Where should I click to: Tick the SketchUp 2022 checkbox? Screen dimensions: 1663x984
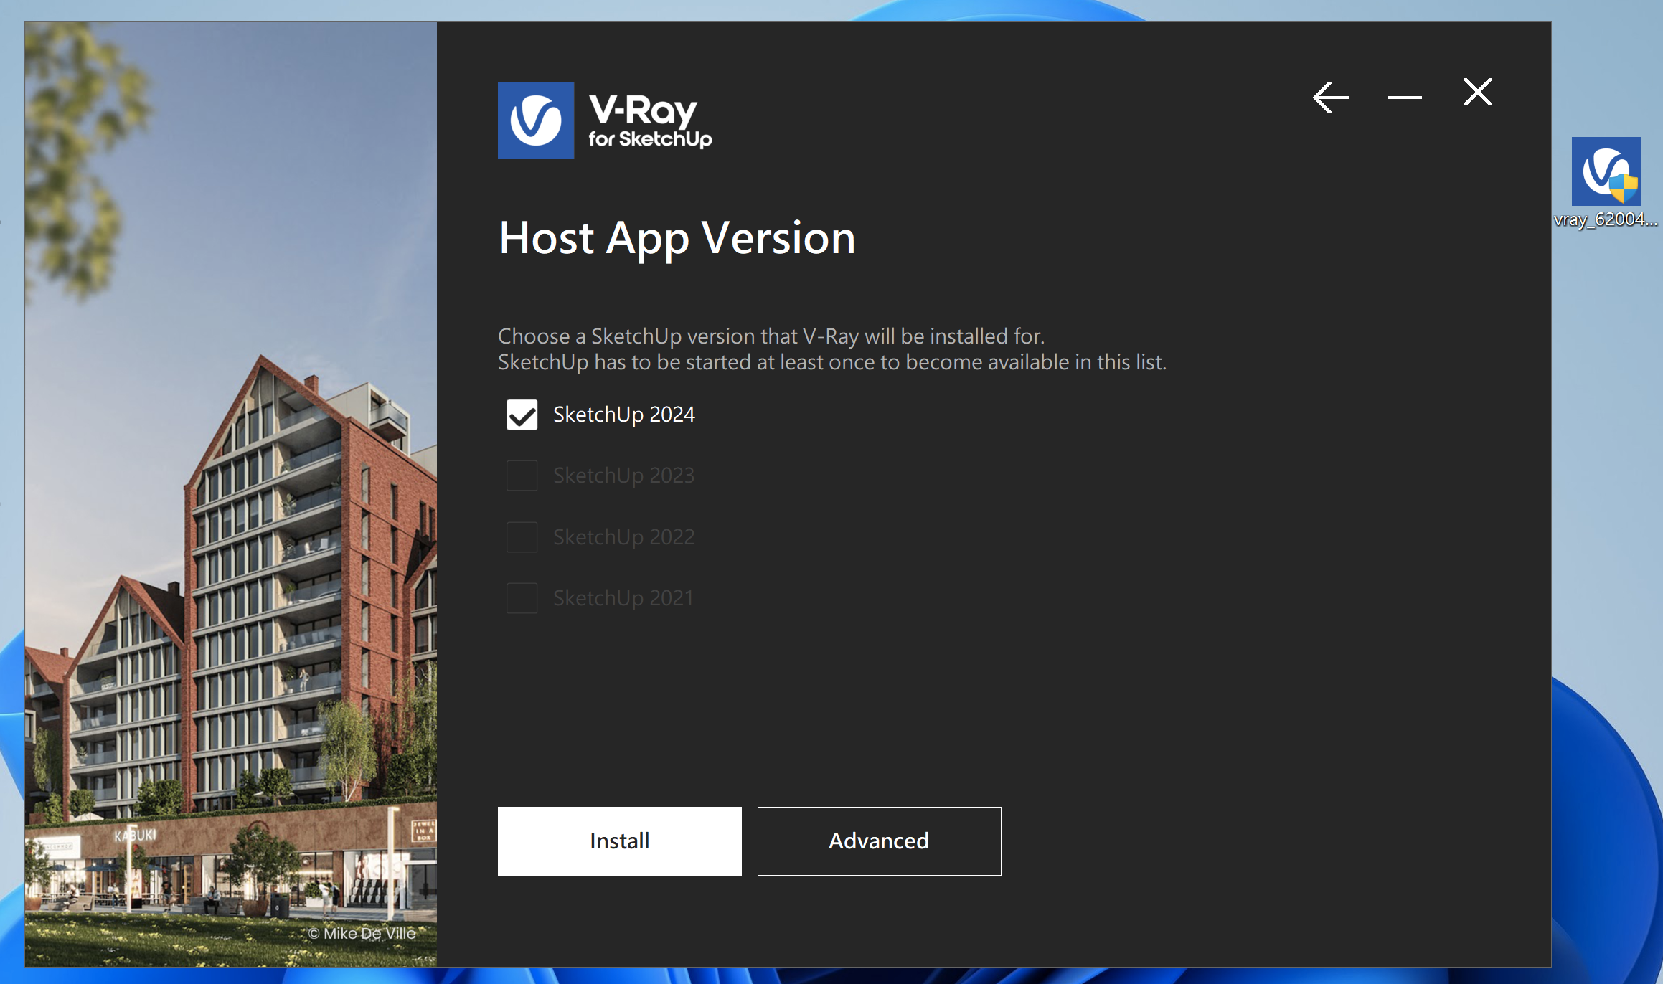(x=522, y=537)
